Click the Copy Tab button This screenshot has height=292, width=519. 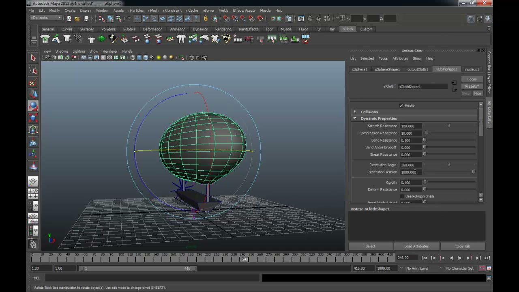tap(463, 246)
